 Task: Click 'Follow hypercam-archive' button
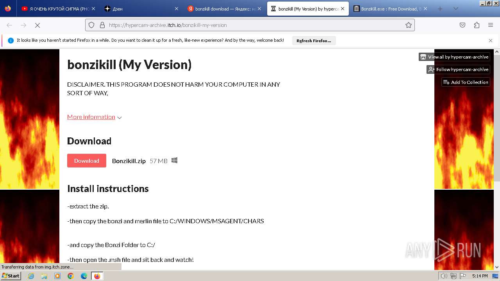click(x=458, y=69)
